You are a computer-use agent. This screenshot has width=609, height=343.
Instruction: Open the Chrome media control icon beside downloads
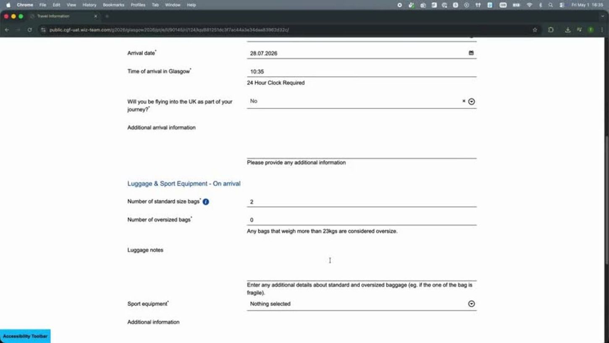click(579, 30)
